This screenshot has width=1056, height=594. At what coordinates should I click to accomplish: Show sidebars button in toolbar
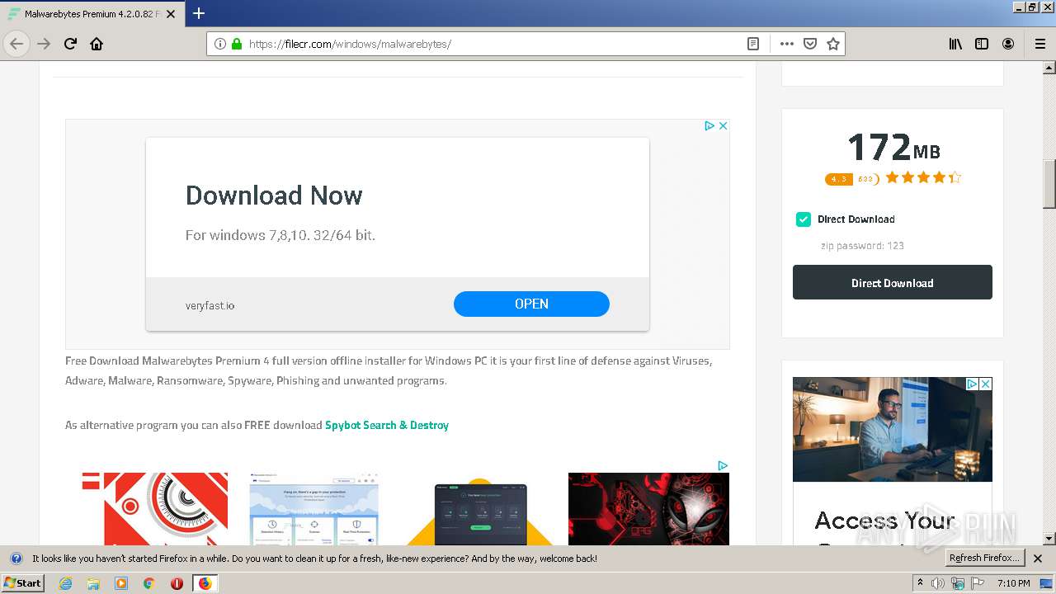pos(982,44)
